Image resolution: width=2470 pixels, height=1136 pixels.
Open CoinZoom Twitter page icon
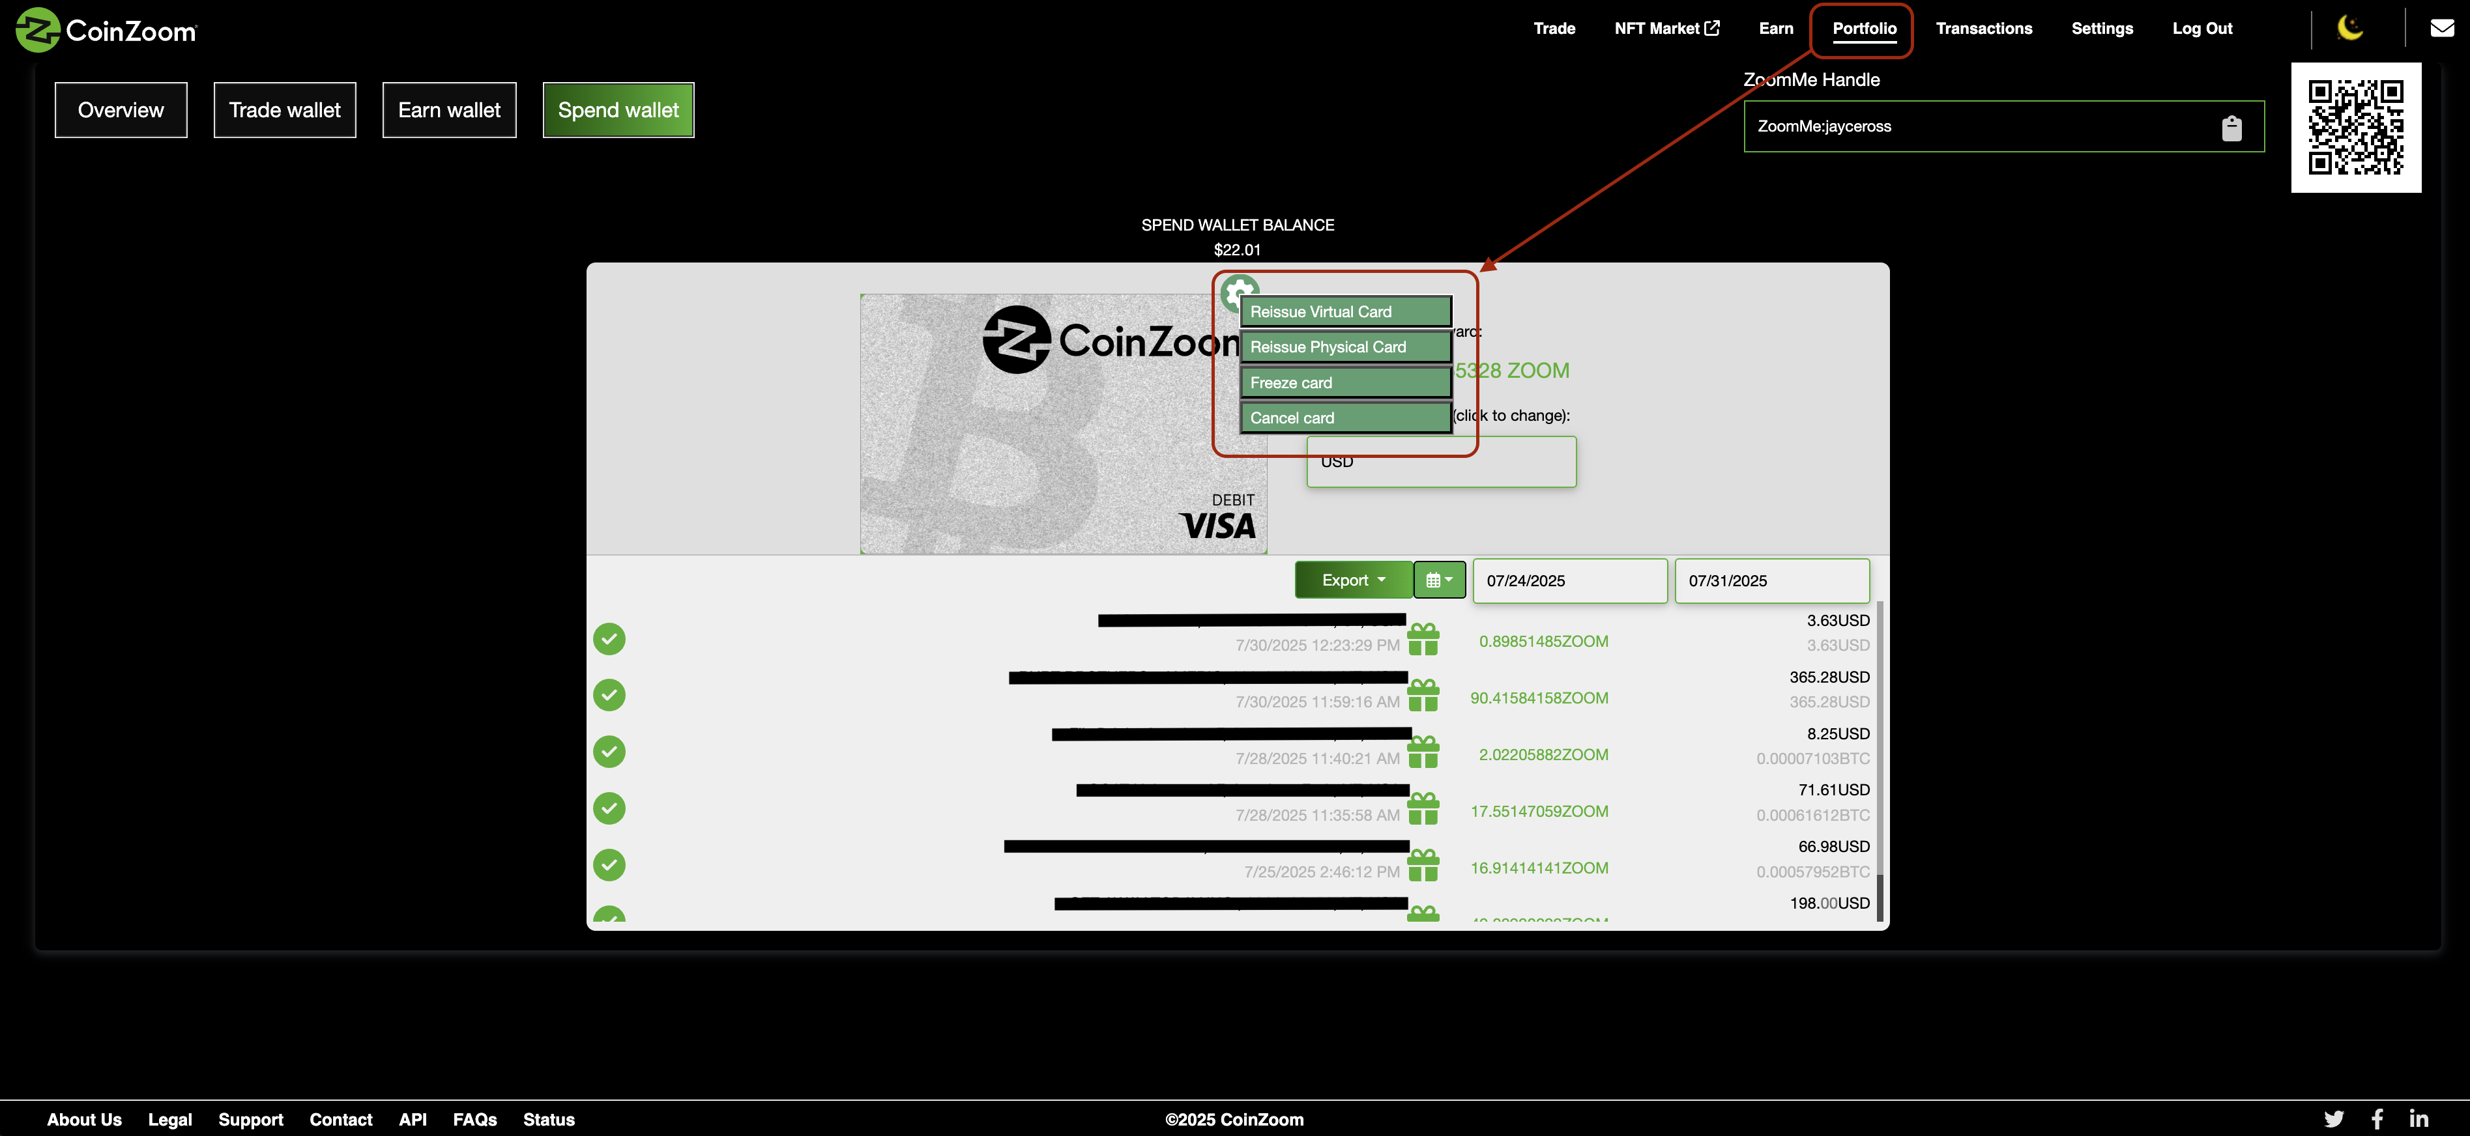coord(2334,1119)
